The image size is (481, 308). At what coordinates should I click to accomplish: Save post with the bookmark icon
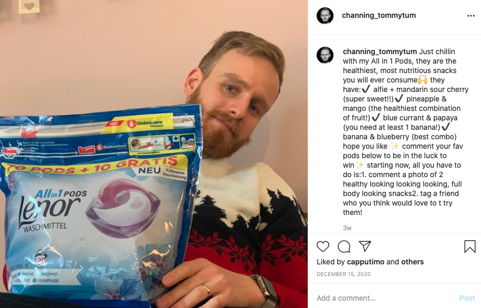coord(469,247)
